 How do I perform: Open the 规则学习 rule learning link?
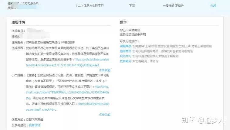126,56
